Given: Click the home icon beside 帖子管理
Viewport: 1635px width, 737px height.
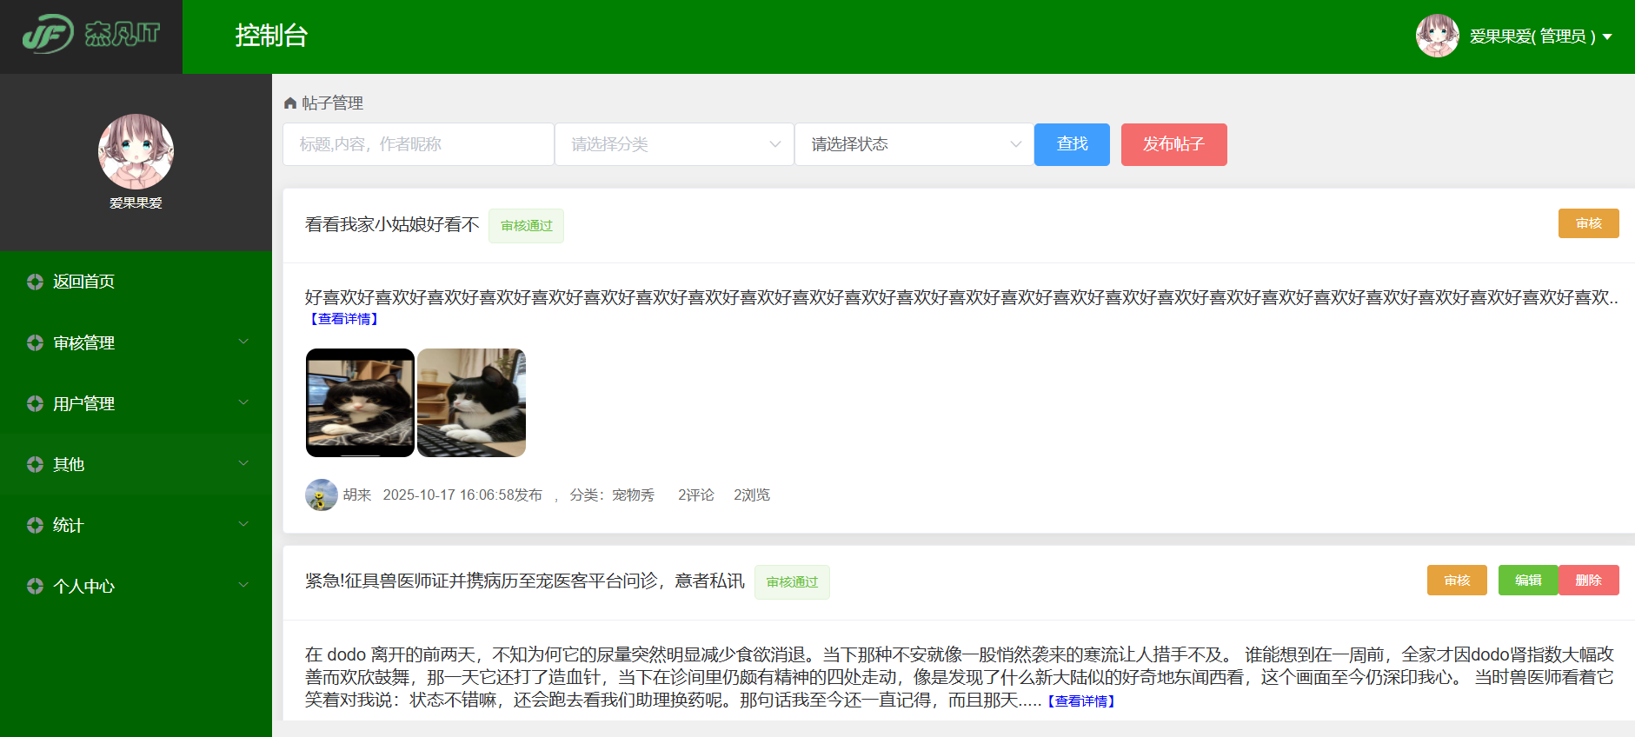Looking at the screenshot, I should click(x=290, y=103).
